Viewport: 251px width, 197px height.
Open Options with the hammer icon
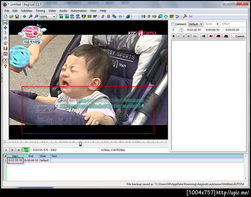tap(185, 16)
